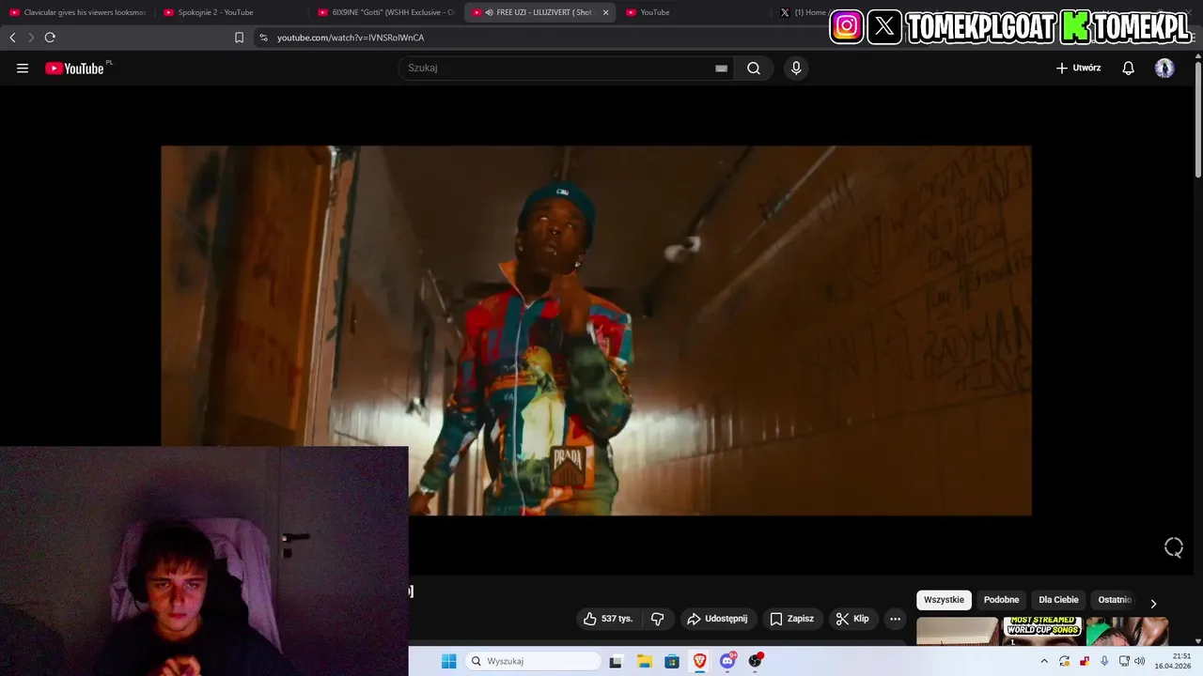The width and height of the screenshot is (1203, 676).
Task: Reload the page with refresh icon
Action: click(50, 38)
